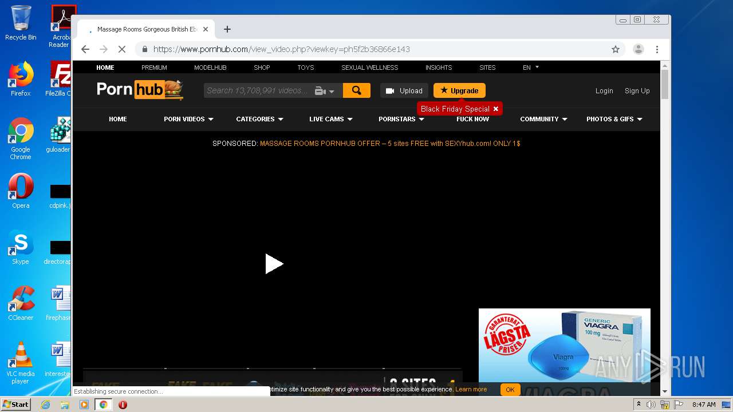733x412 pixels.
Task: Open a new tab with the plus button
Action: pyautogui.click(x=227, y=29)
